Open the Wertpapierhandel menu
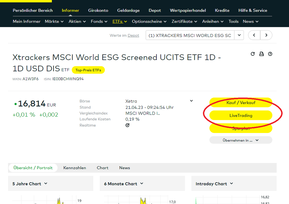The image size is (289, 204). coord(188,10)
